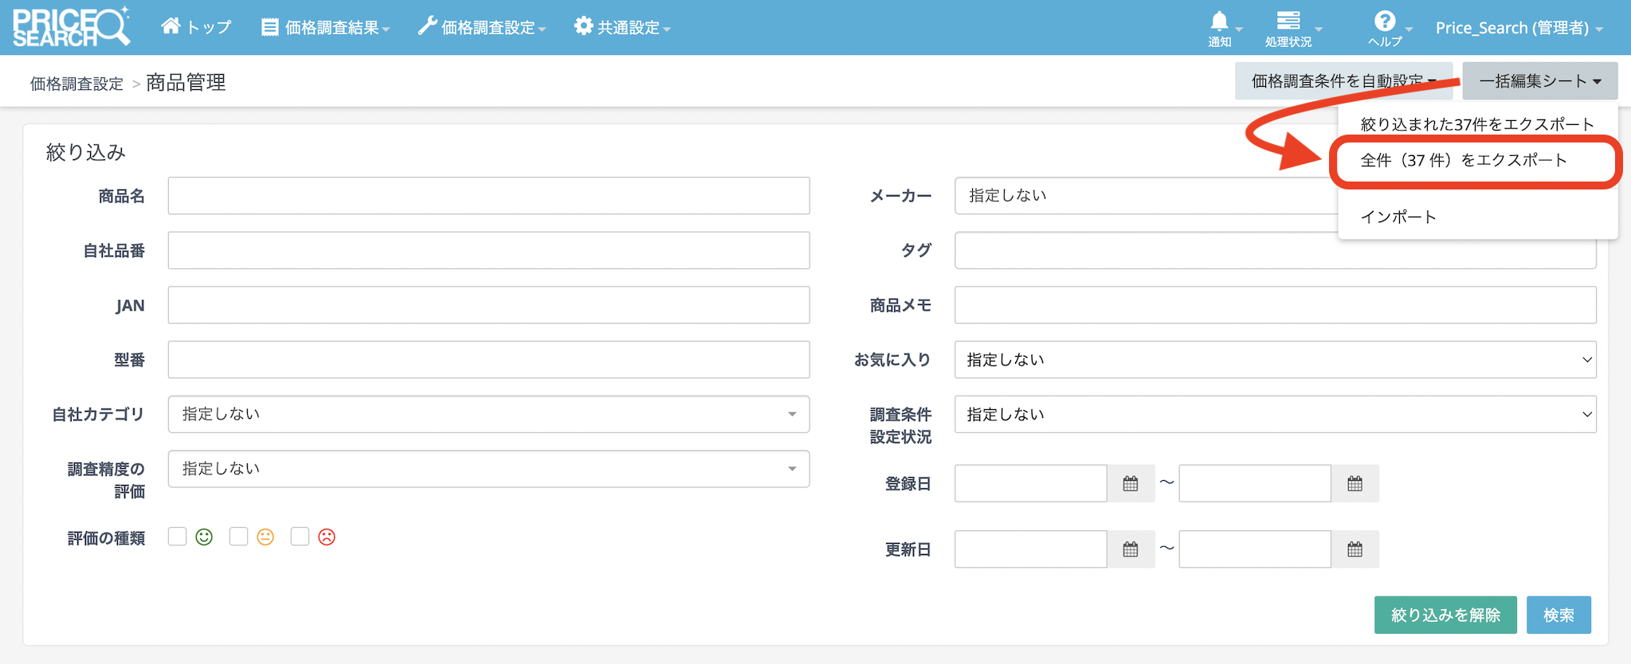
Task: Click calendar icon for update end date
Action: pyautogui.click(x=1355, y=549)
